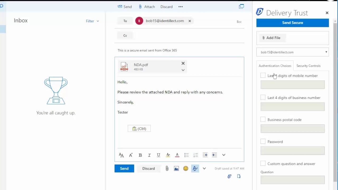Choose the font color
Viewport: 338px width, 190px height.
point(177,155)
